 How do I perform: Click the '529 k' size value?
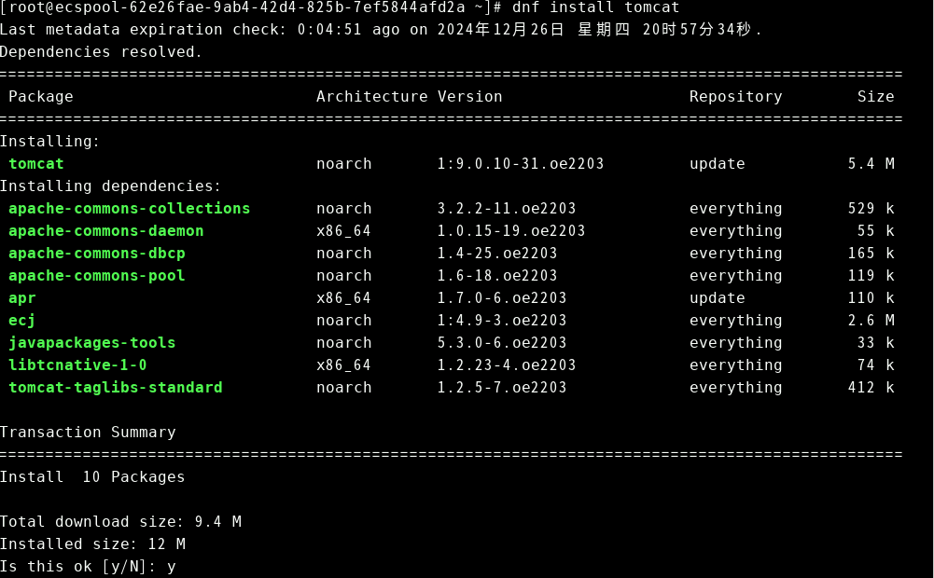click(871, 208)
